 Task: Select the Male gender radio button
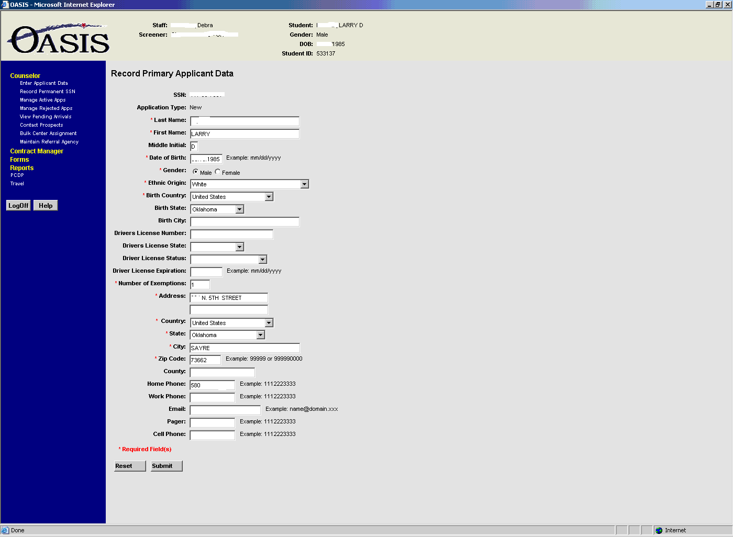pos(196,172)
